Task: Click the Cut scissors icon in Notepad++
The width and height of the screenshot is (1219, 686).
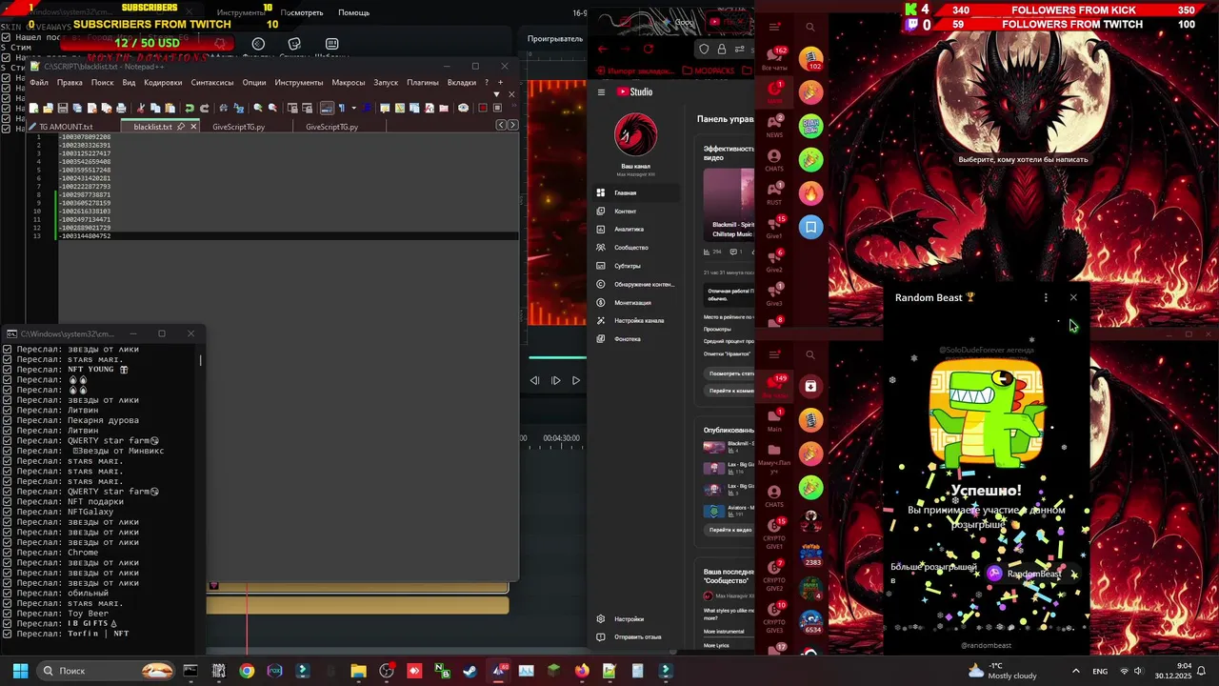Action: [x=141, y=108]
